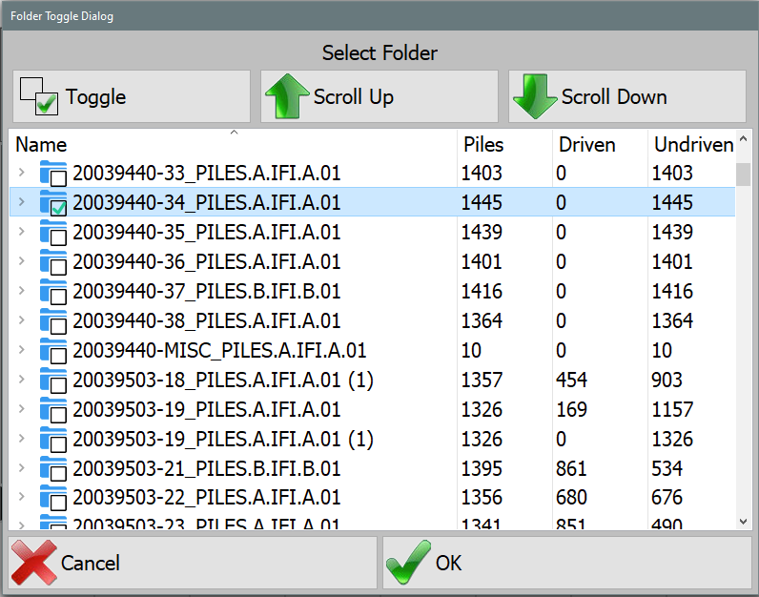The width and height of the screenshot is (759, 597).
Task: Sort by the Name column header
Action: click(234, 144)
